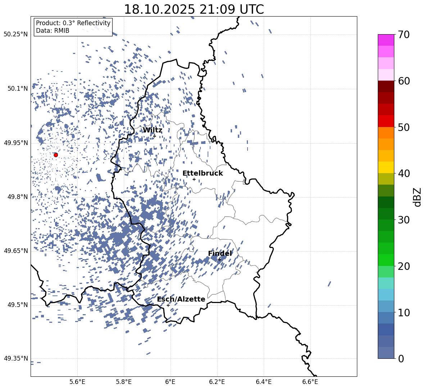The image size is (426, 389).
Task: Click the cross marker below Esch/Alzette
Action: click(168, 305)
